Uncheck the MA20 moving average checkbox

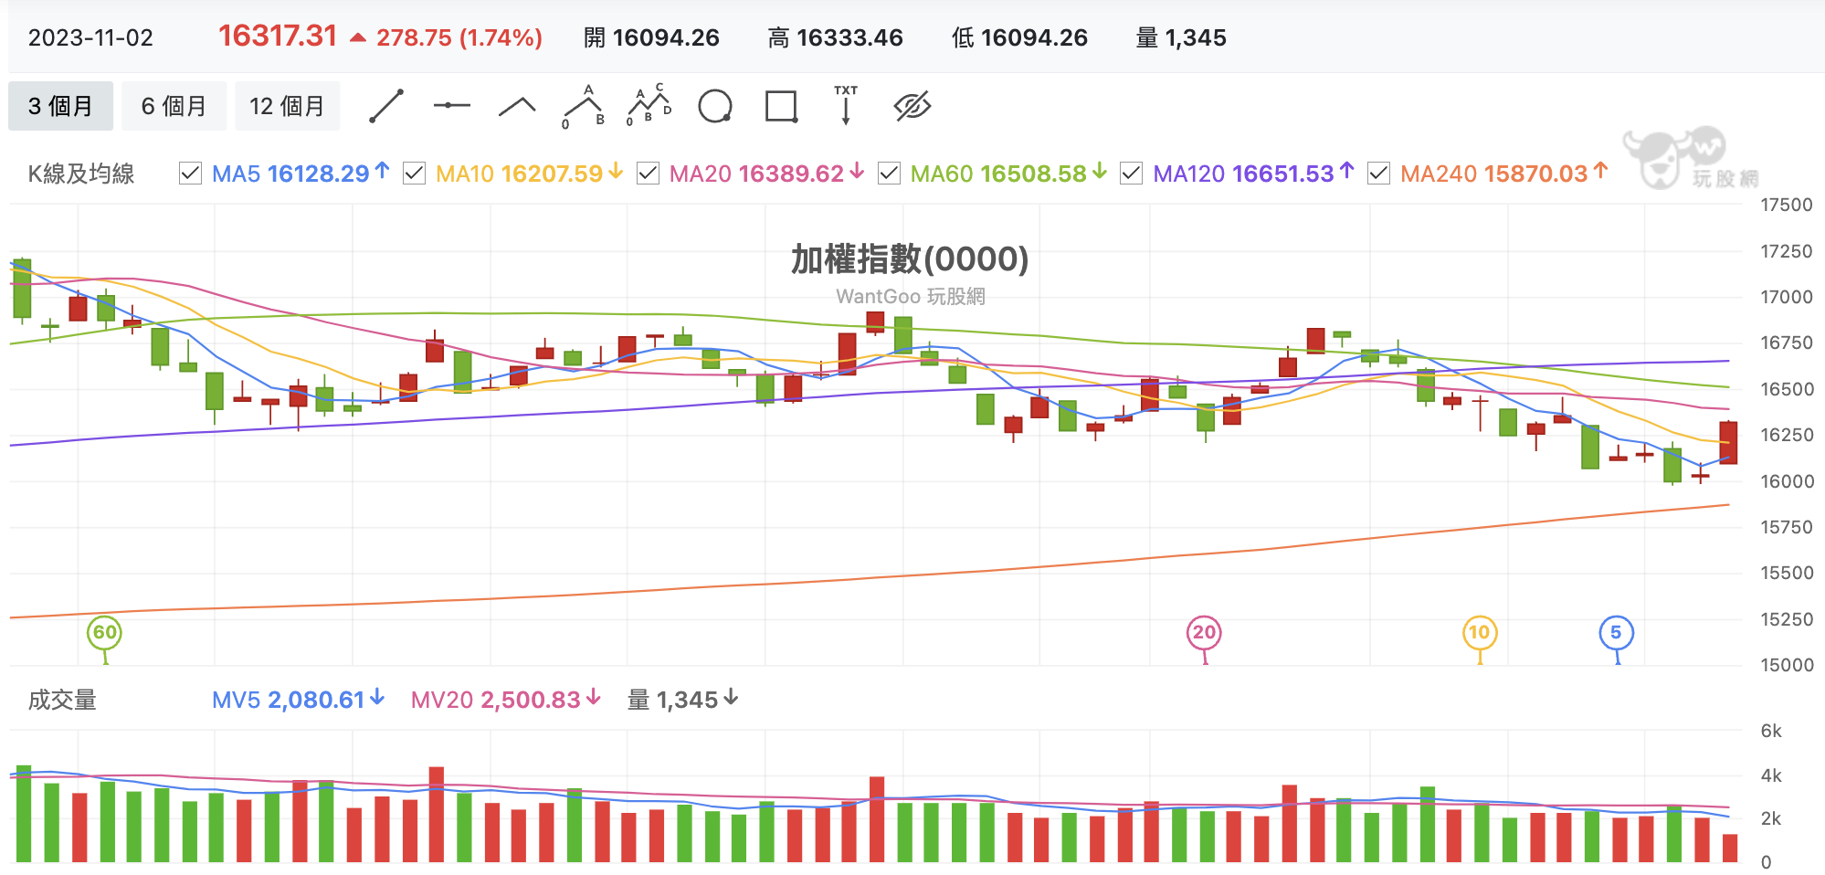[x=648, y=174]
